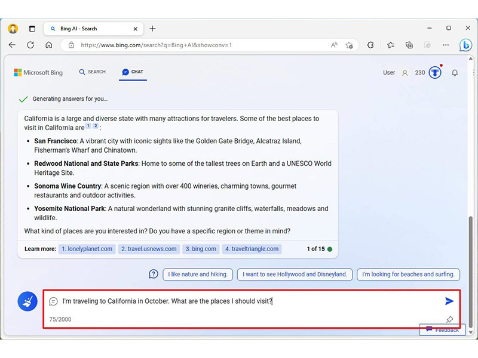
Task: Go to the browser home page
Action: pos(49,45)
